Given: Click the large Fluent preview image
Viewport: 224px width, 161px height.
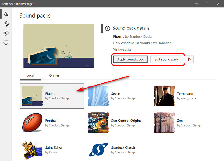Looking at the screenshot, I should [59, 46].
